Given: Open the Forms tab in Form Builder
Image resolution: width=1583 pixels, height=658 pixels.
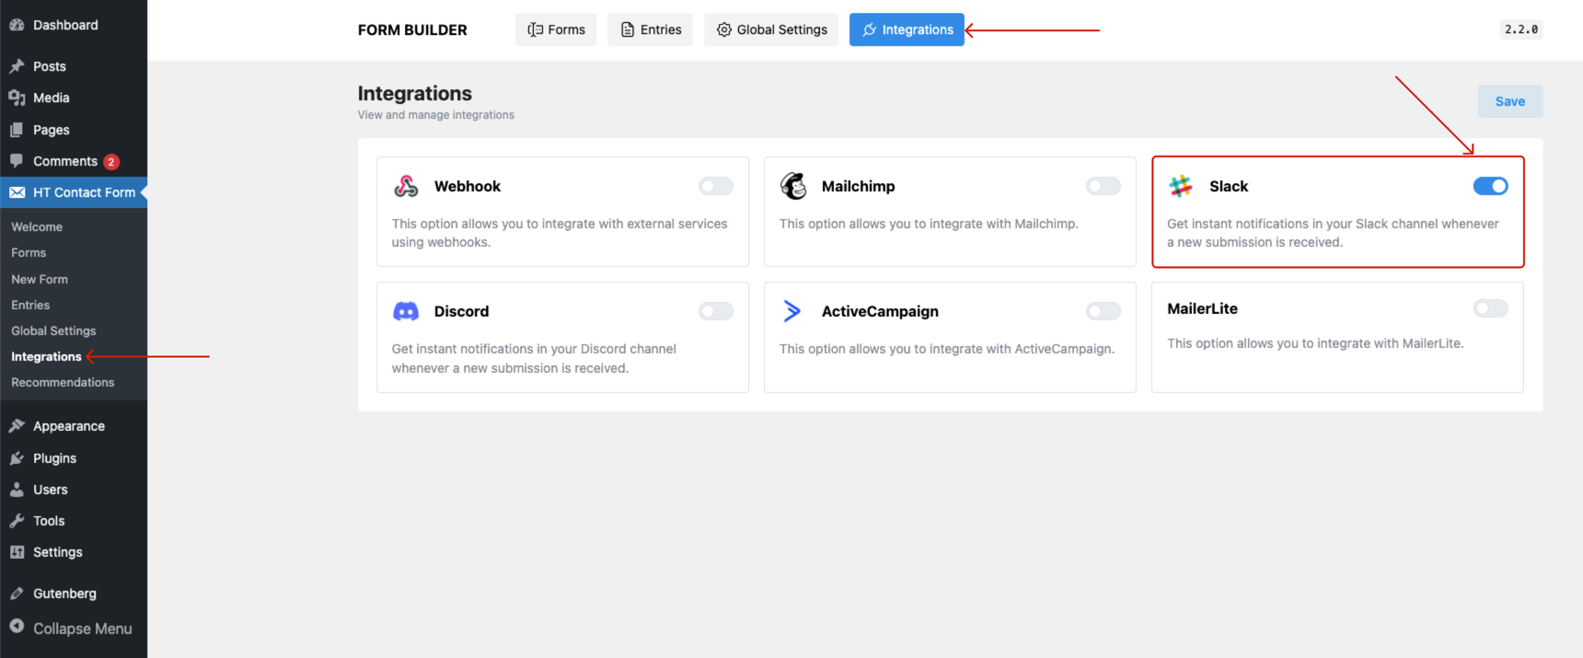Looking at the screenshot, I should [556, 29].
